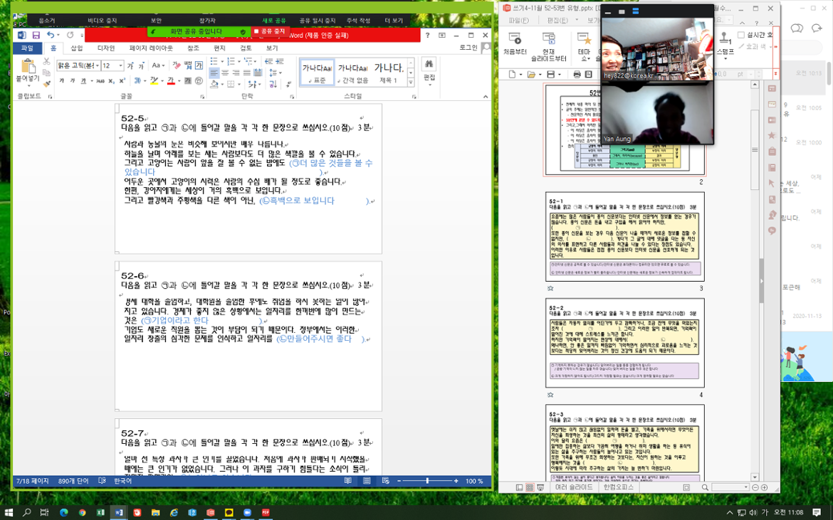Click the Sort (가↓) icon
Image resolution: width=833 pixels, height=520 pixels.
(x=273, y=84)
